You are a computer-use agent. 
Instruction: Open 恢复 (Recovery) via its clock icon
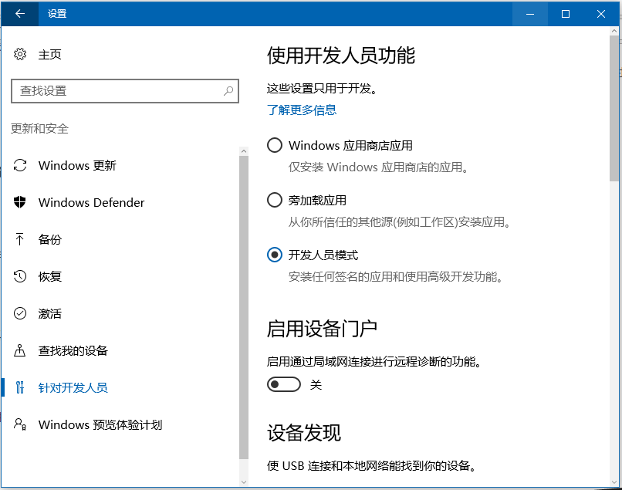(19, 276)
